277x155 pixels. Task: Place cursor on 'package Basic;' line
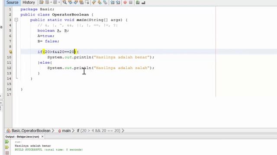point(38,9)
